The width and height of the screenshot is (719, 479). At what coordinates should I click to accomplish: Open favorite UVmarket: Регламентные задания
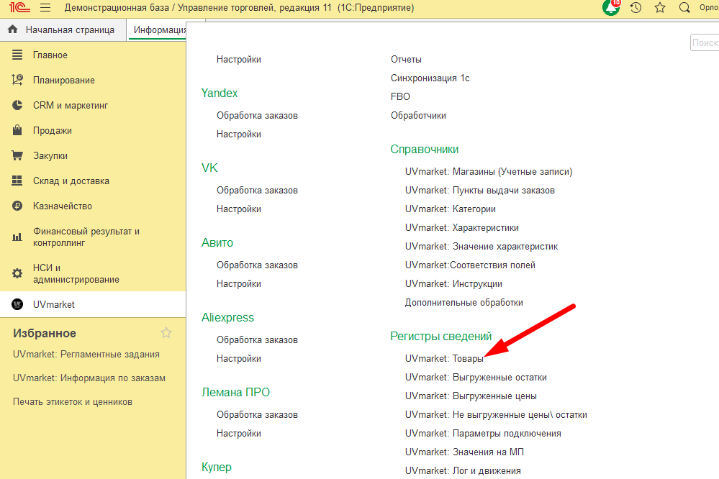(86, 355)
